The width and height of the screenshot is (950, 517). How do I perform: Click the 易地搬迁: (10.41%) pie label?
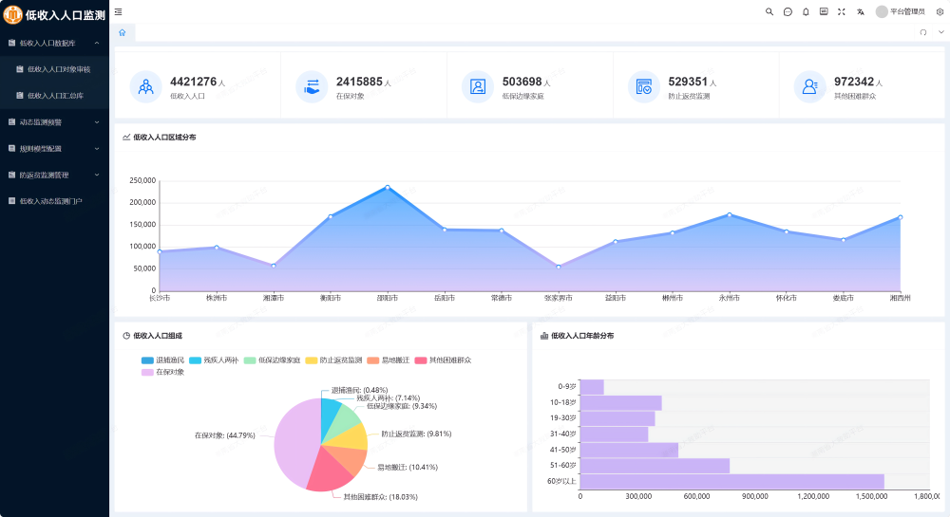(x=408, y=468)
